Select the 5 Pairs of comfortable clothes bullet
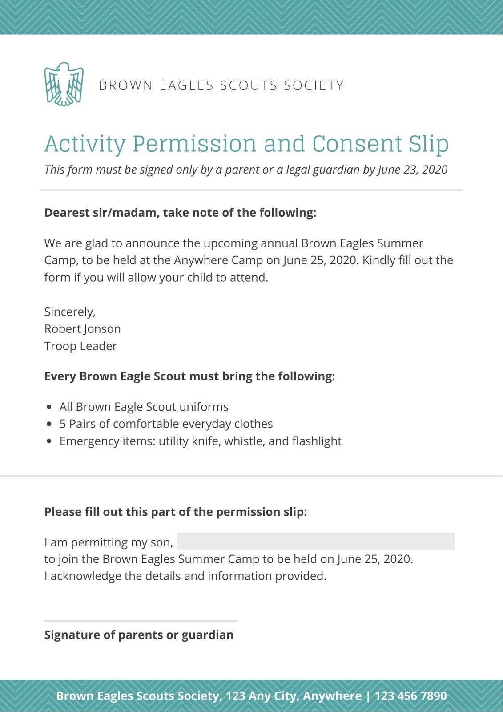Image resolution: width=503 pixels, height=712 pixels. [x=166, y=424]
